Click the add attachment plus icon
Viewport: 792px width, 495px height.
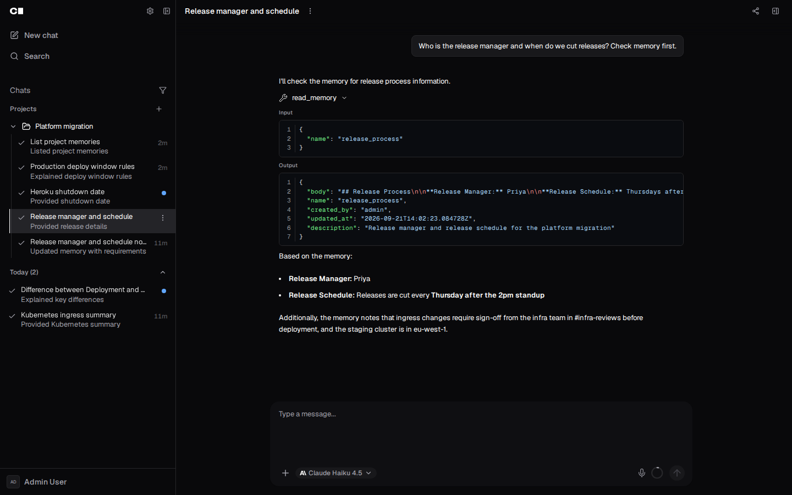click(x=285, y=473)
